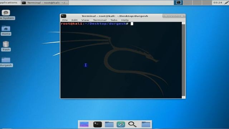229x129 pixels.
Task: Click the keep-on-top arrow button in title bar
Action: coord(166,16)
